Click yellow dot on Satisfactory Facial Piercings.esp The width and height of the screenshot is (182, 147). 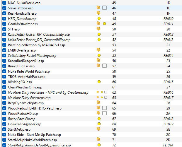tap(99, 55)
